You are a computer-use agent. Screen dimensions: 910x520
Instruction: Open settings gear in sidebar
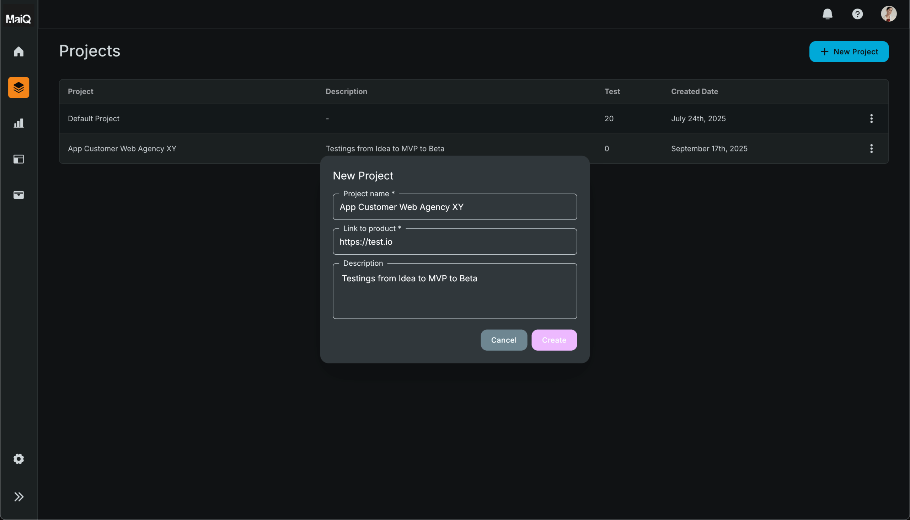coord(18,458)
